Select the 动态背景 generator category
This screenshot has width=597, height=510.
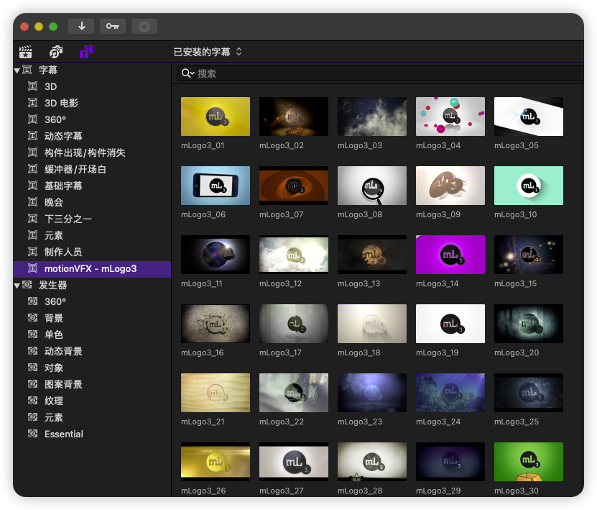pos(92,352)
